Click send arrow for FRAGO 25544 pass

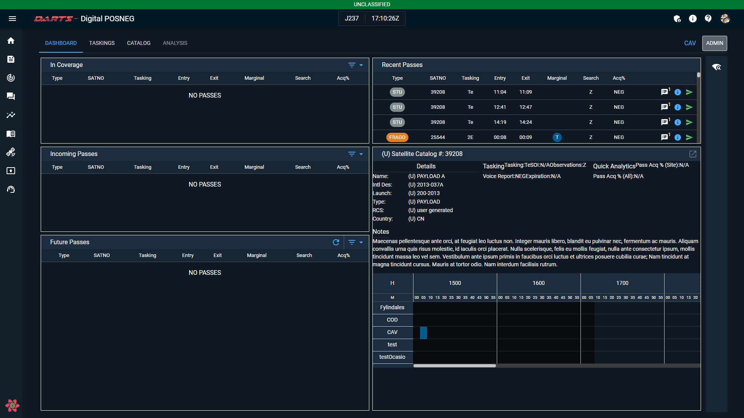pyautogui.click(x=689, y=137)
